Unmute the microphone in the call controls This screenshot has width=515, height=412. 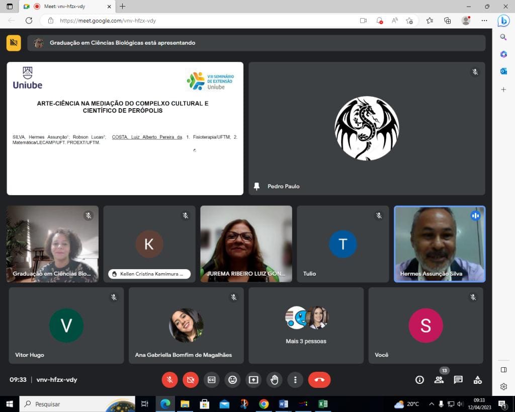pos(170,380)
